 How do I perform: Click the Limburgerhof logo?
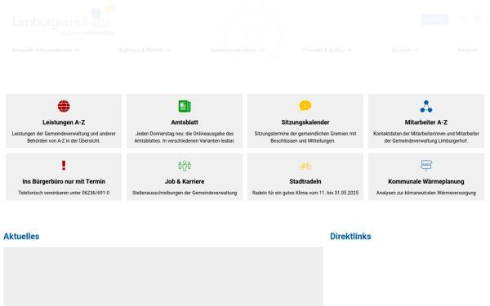pyautogui.click(x=64, y=20)
